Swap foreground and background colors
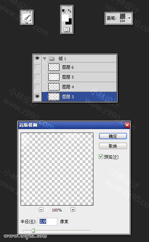The width and height of the screenshot is (149, 242). click(70, 11)
